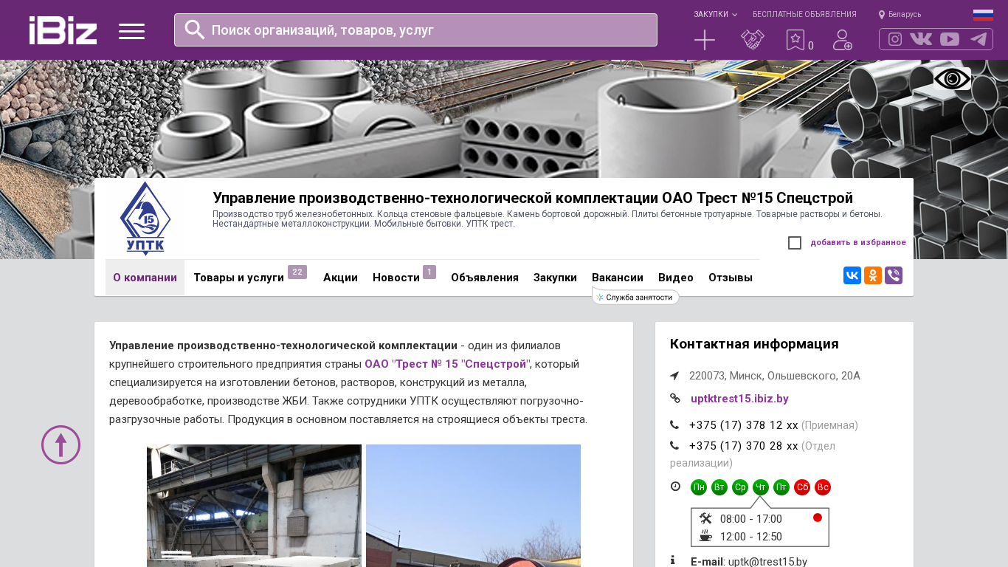The image size is (1008, 567).
Task: Share company page on VK
Action: (852, 275)
